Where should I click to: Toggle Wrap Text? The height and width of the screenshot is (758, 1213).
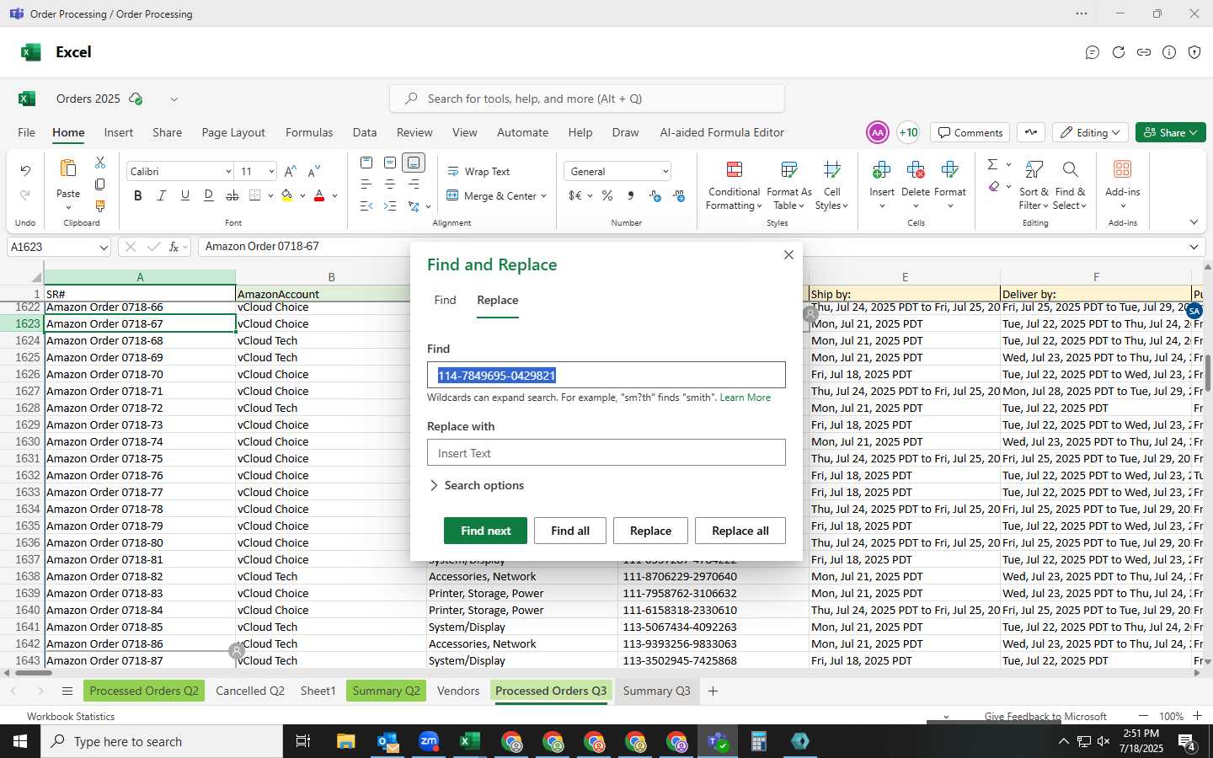(478, 172)
